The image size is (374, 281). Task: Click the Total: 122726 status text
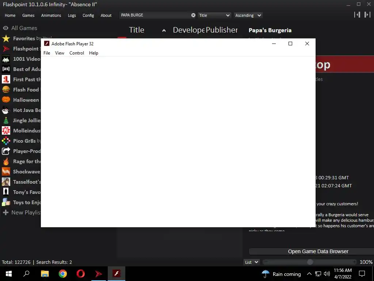[16, 262]
